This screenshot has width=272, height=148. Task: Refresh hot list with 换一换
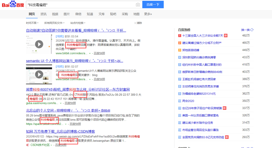[x=245, y=30]
